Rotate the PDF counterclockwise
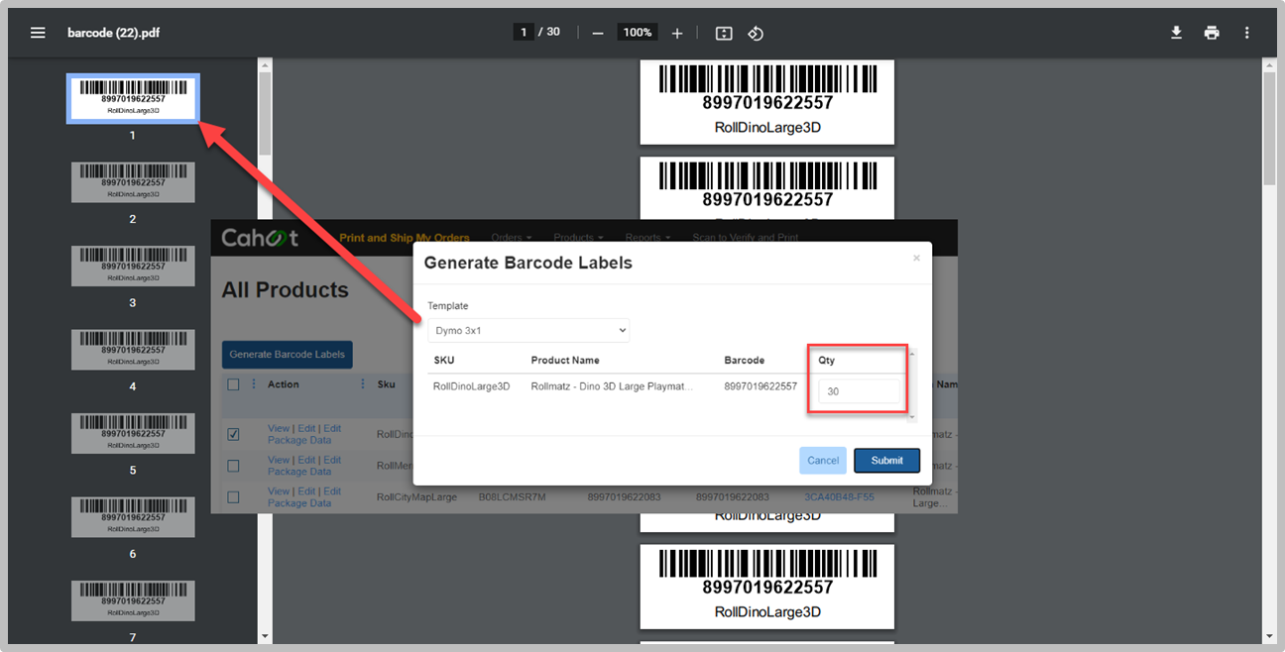The height and width of the screenshot is (652, 1285). [x=756, y=33]
